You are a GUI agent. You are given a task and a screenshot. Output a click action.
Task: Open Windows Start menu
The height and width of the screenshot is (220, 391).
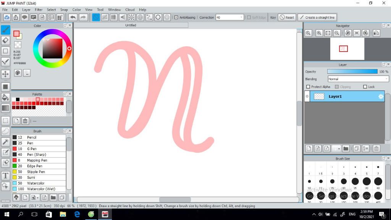click(7, 214)
